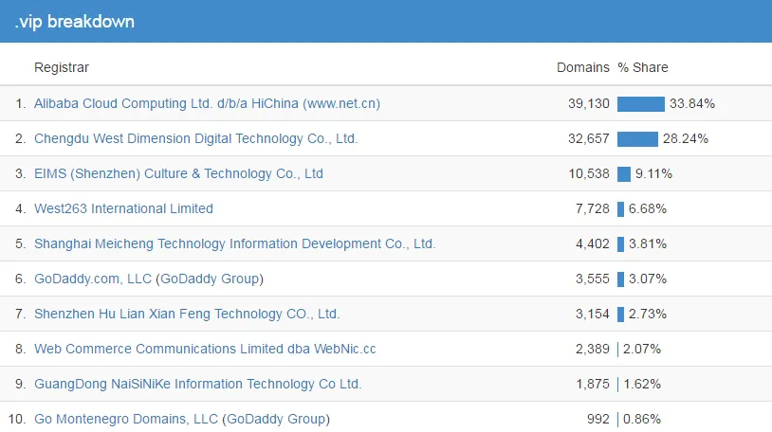Open Web Commerce Communications WebNic.cc link

coord(205,349)
